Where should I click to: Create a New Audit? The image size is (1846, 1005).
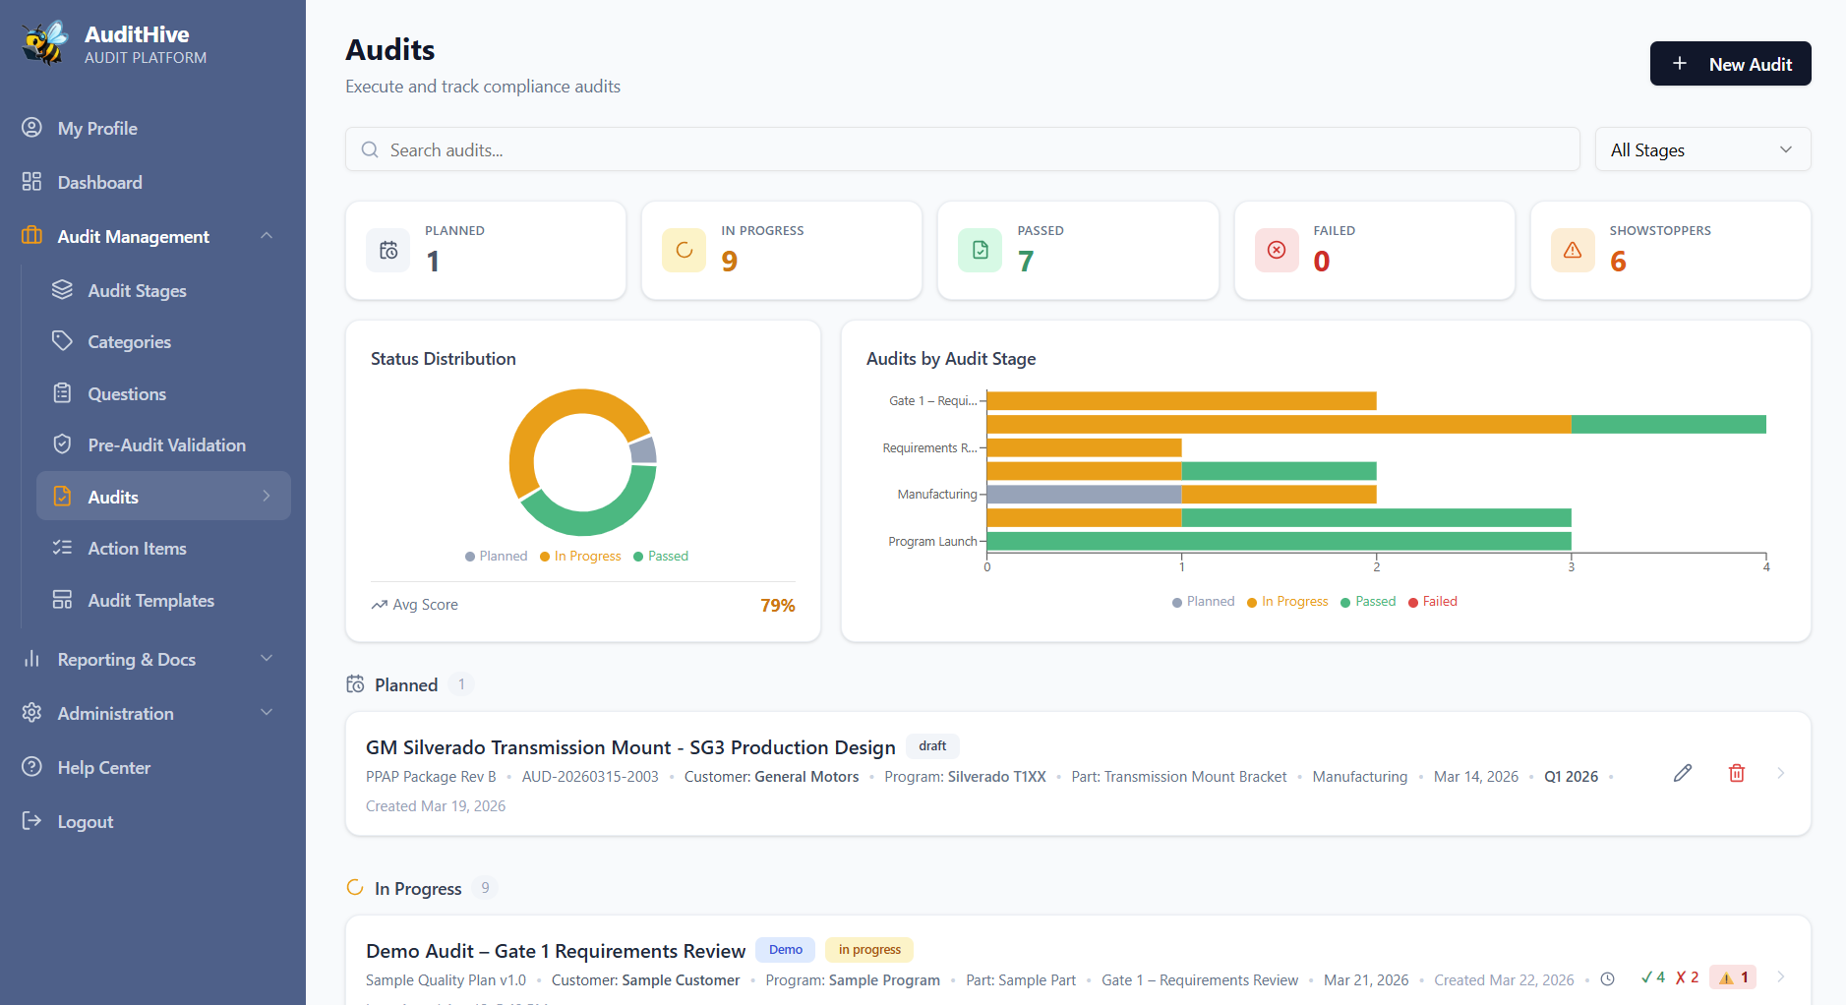(1730, 64)
